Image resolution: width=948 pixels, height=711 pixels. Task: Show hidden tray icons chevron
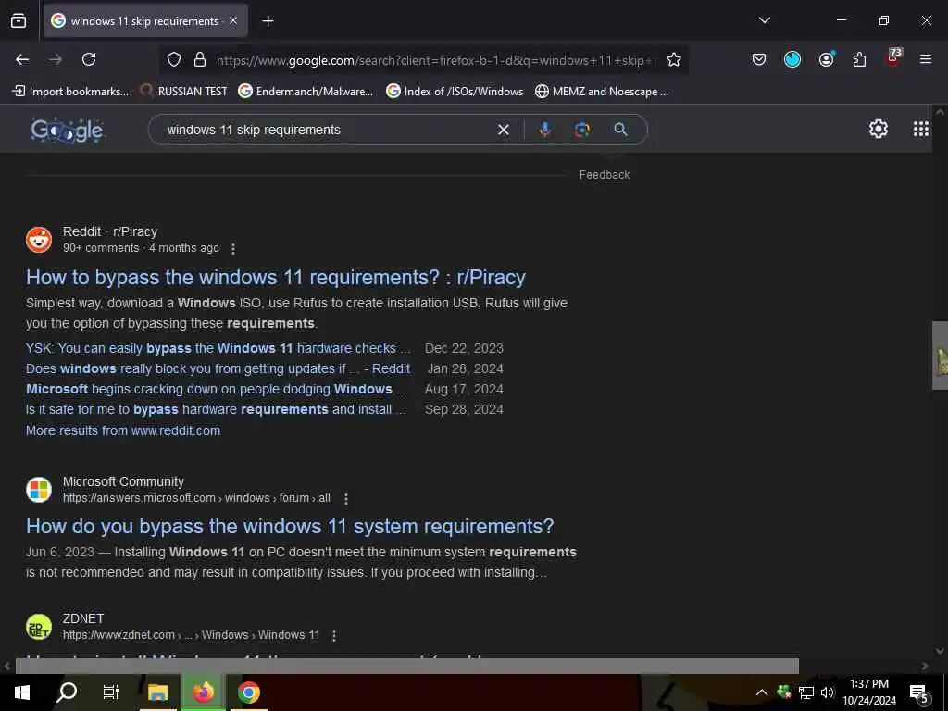point(762,692)
